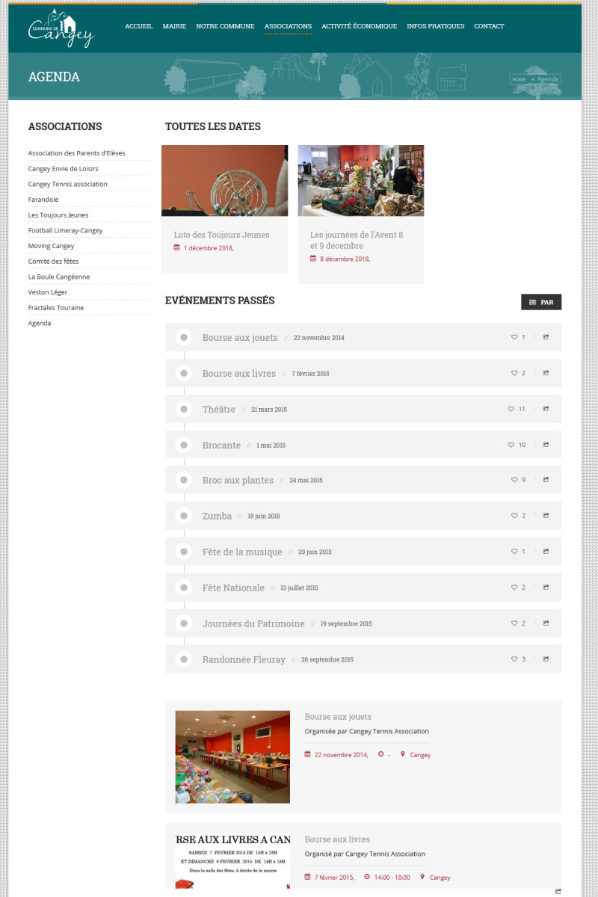This screenshot has width=598, height=897.
Task: Open Cangey Tennis association sidebar link
Action: click(68, 184)
